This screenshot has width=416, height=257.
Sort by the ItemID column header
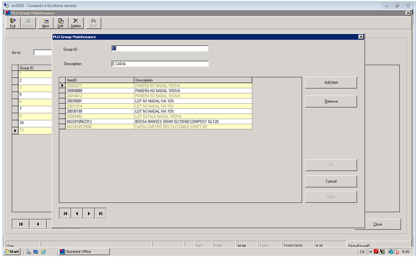100,80
